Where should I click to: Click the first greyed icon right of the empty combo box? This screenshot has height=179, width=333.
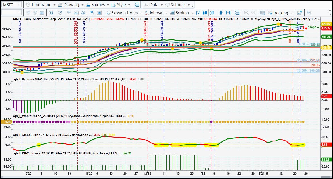pyautogui.click(x=28, y=13)
